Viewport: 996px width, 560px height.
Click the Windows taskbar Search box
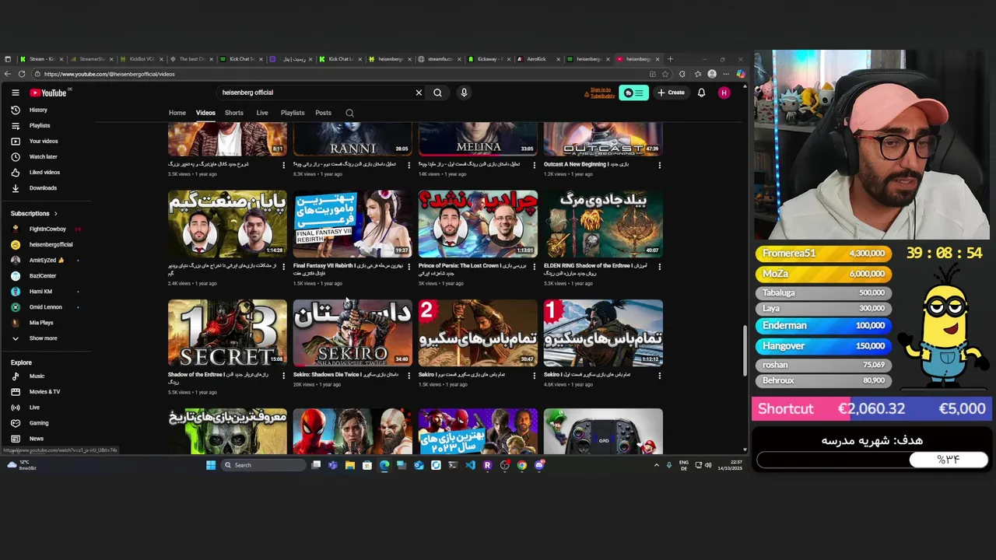(x=263, y=465)
